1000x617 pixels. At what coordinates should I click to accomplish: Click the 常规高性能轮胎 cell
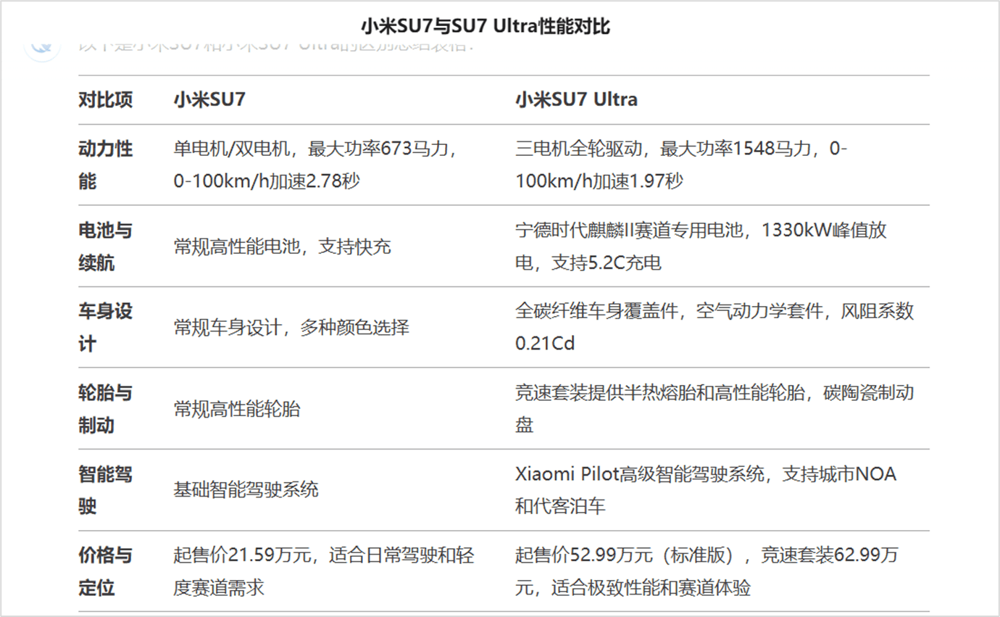[237, 410]
